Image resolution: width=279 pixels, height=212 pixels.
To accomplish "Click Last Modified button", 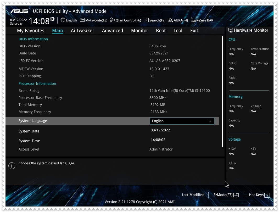I will click(x=193, y=195).
